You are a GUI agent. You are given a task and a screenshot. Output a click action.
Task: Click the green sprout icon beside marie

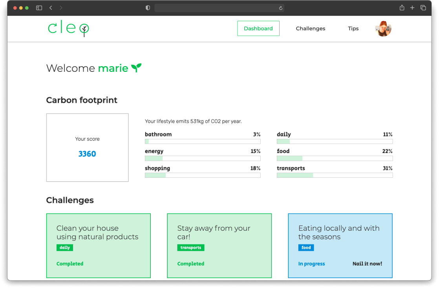tap(136, 68)
